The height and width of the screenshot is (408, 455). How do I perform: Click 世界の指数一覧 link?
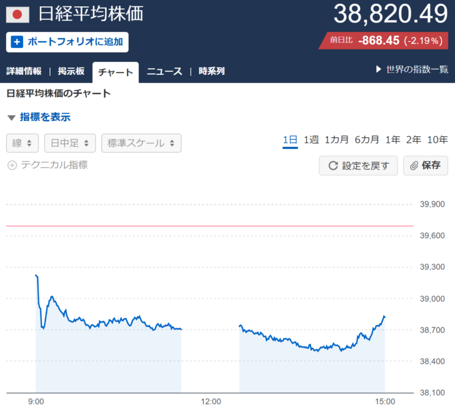417,69
